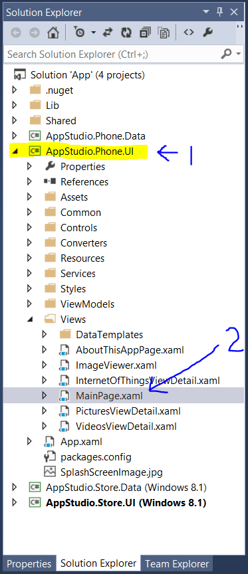Select the ViewModels folder
This screenshot has width=248, height=574.
(88, 304)
